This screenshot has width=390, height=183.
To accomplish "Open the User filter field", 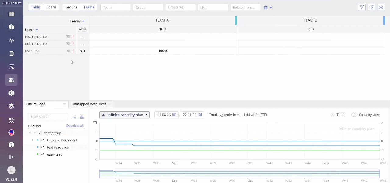I will pos(213,7).
